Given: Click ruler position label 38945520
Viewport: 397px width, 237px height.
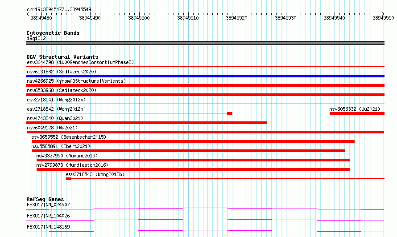Looking at the screenshot, I should point(236,18).
